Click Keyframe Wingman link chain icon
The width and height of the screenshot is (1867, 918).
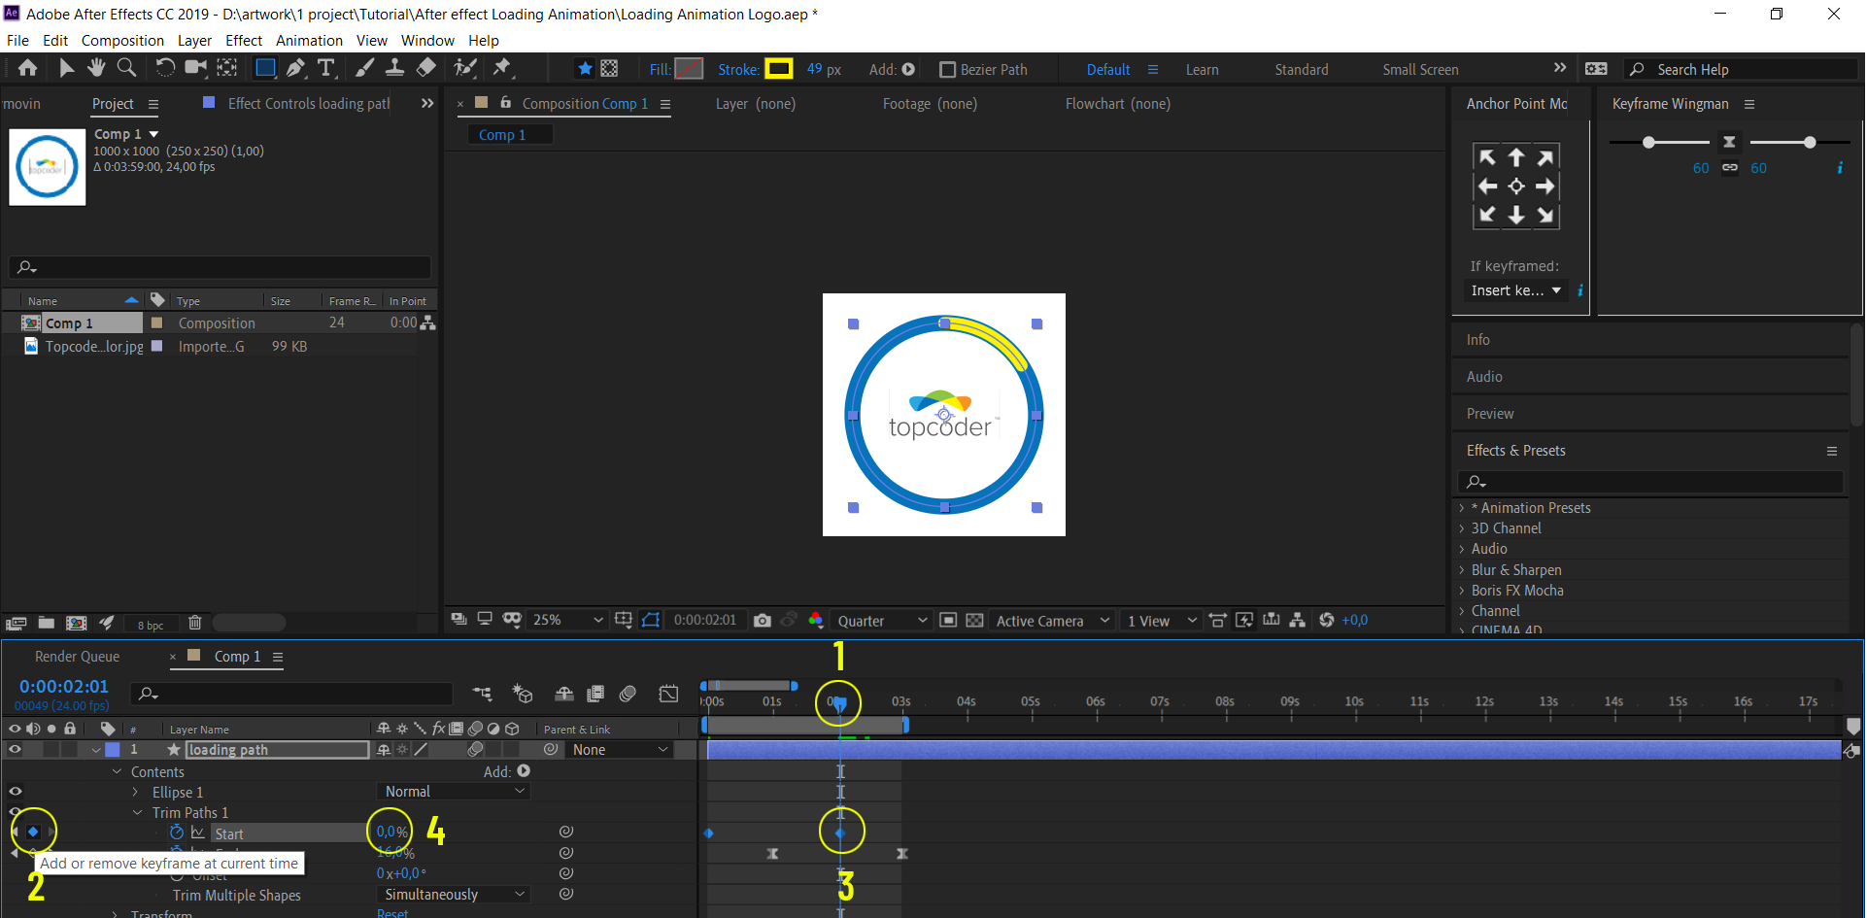click(1730, 168)
